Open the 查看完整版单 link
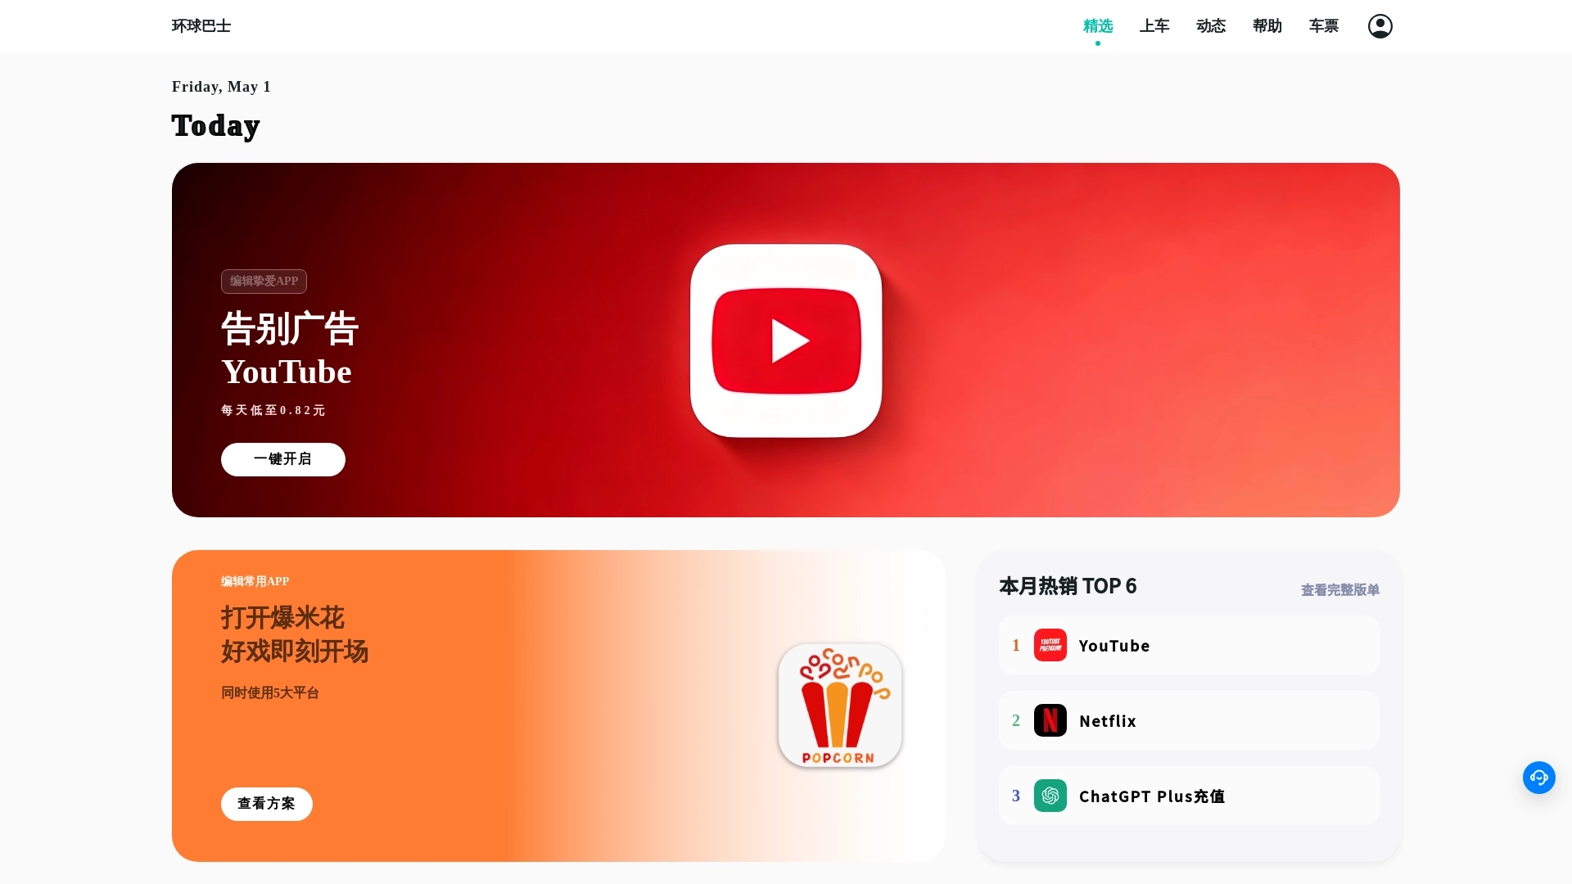The height and width of the screenshot is (884, 1572). click(x=1340, y=589)
